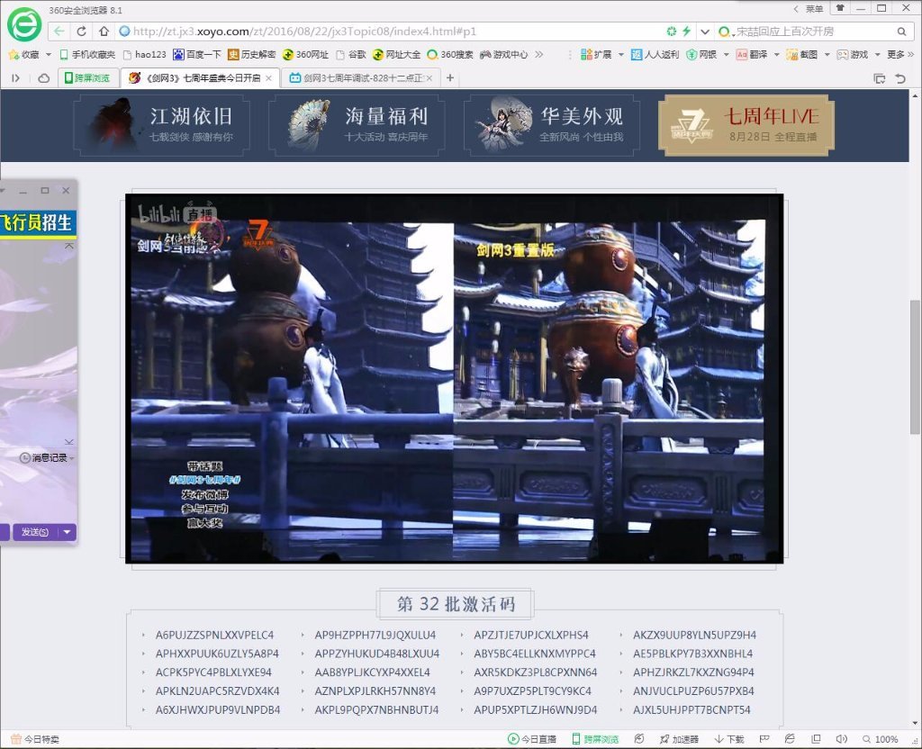Image resolution: width=922 pixels, height=749 pixels.
Task: Click the skin shirt icon in title bar
Action: 840,8
